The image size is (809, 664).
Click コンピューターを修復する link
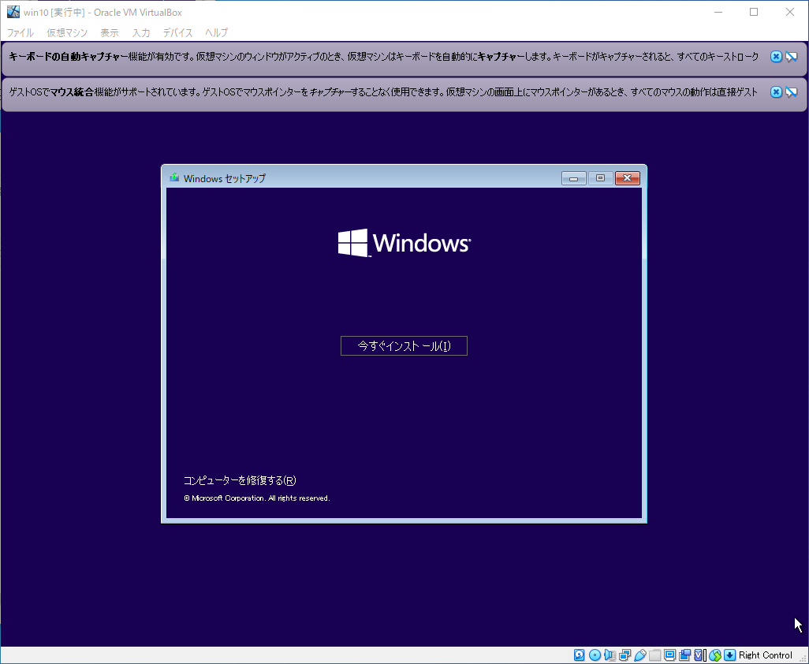coord(240,480)
